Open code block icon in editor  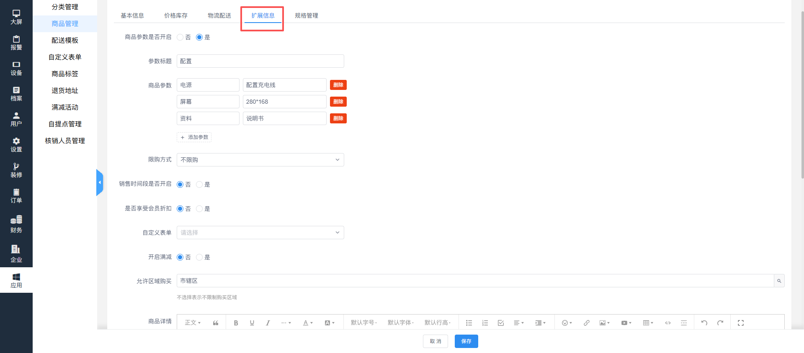668,323
